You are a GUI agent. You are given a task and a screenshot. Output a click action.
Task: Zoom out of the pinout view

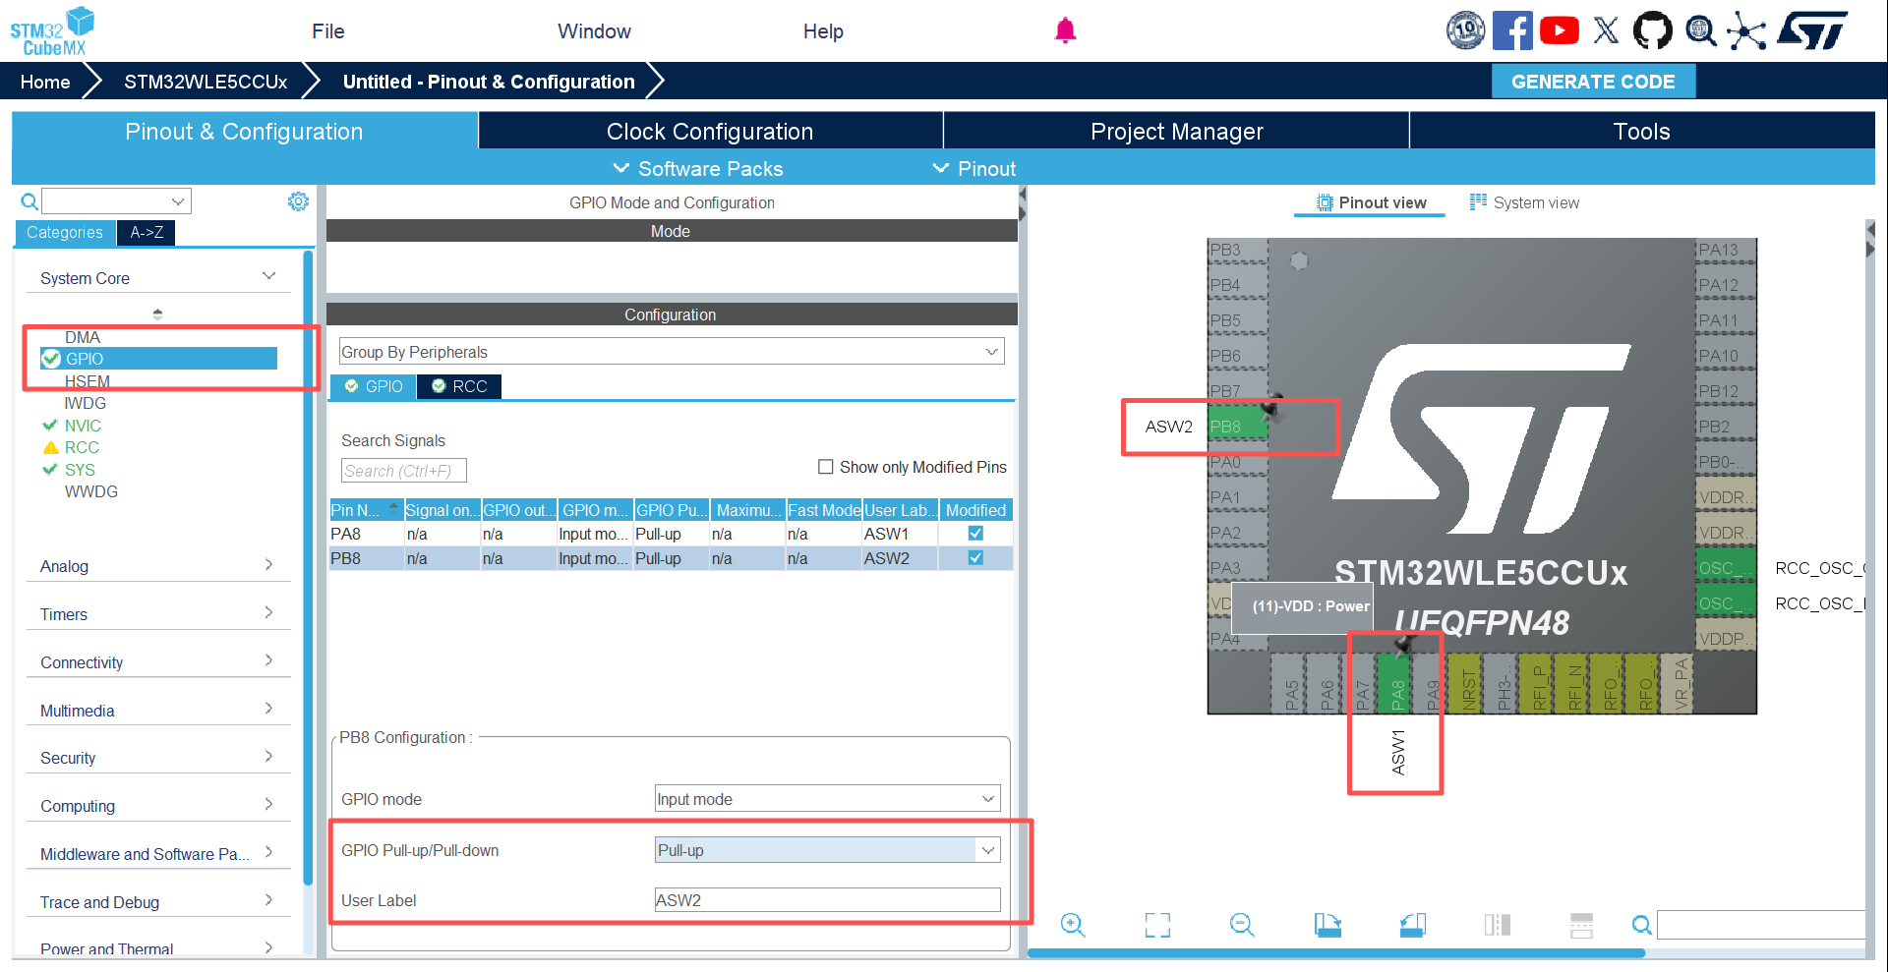tap(1242, 925)
